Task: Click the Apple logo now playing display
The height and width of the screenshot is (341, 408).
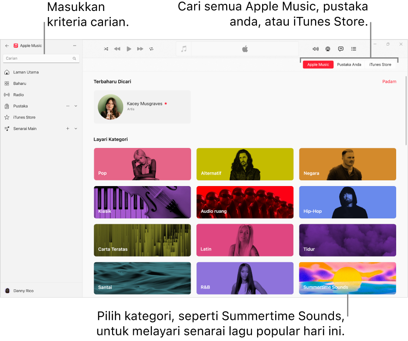Action: [245, 49]
